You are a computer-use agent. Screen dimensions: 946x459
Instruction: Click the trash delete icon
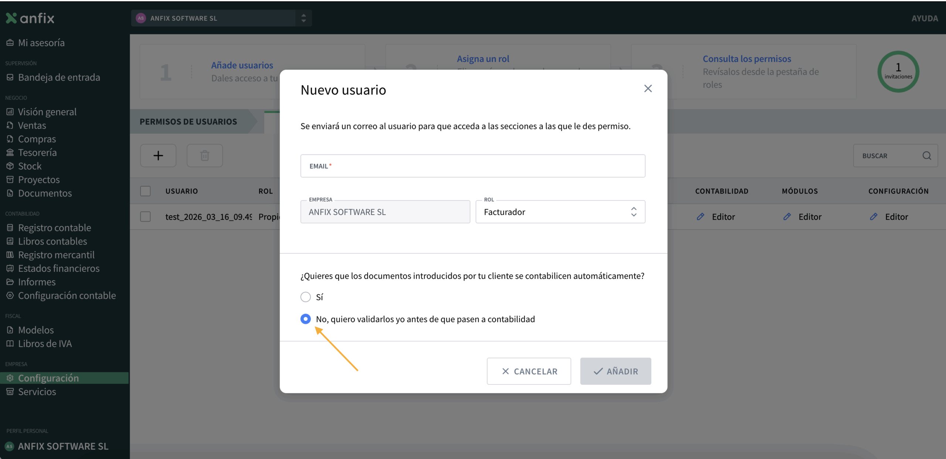pos(205,155)
